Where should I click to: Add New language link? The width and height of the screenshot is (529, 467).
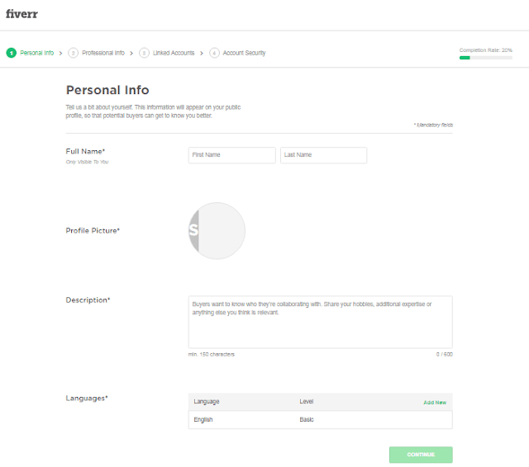435,403
